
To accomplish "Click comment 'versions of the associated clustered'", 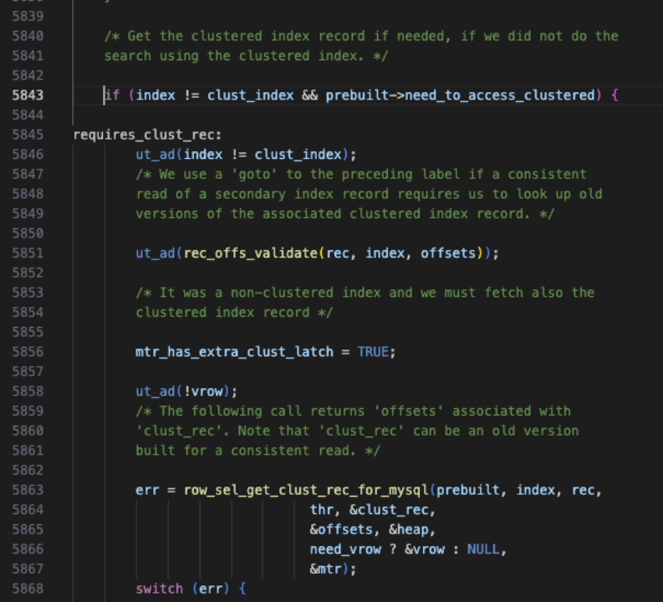I will click(345, 213).
